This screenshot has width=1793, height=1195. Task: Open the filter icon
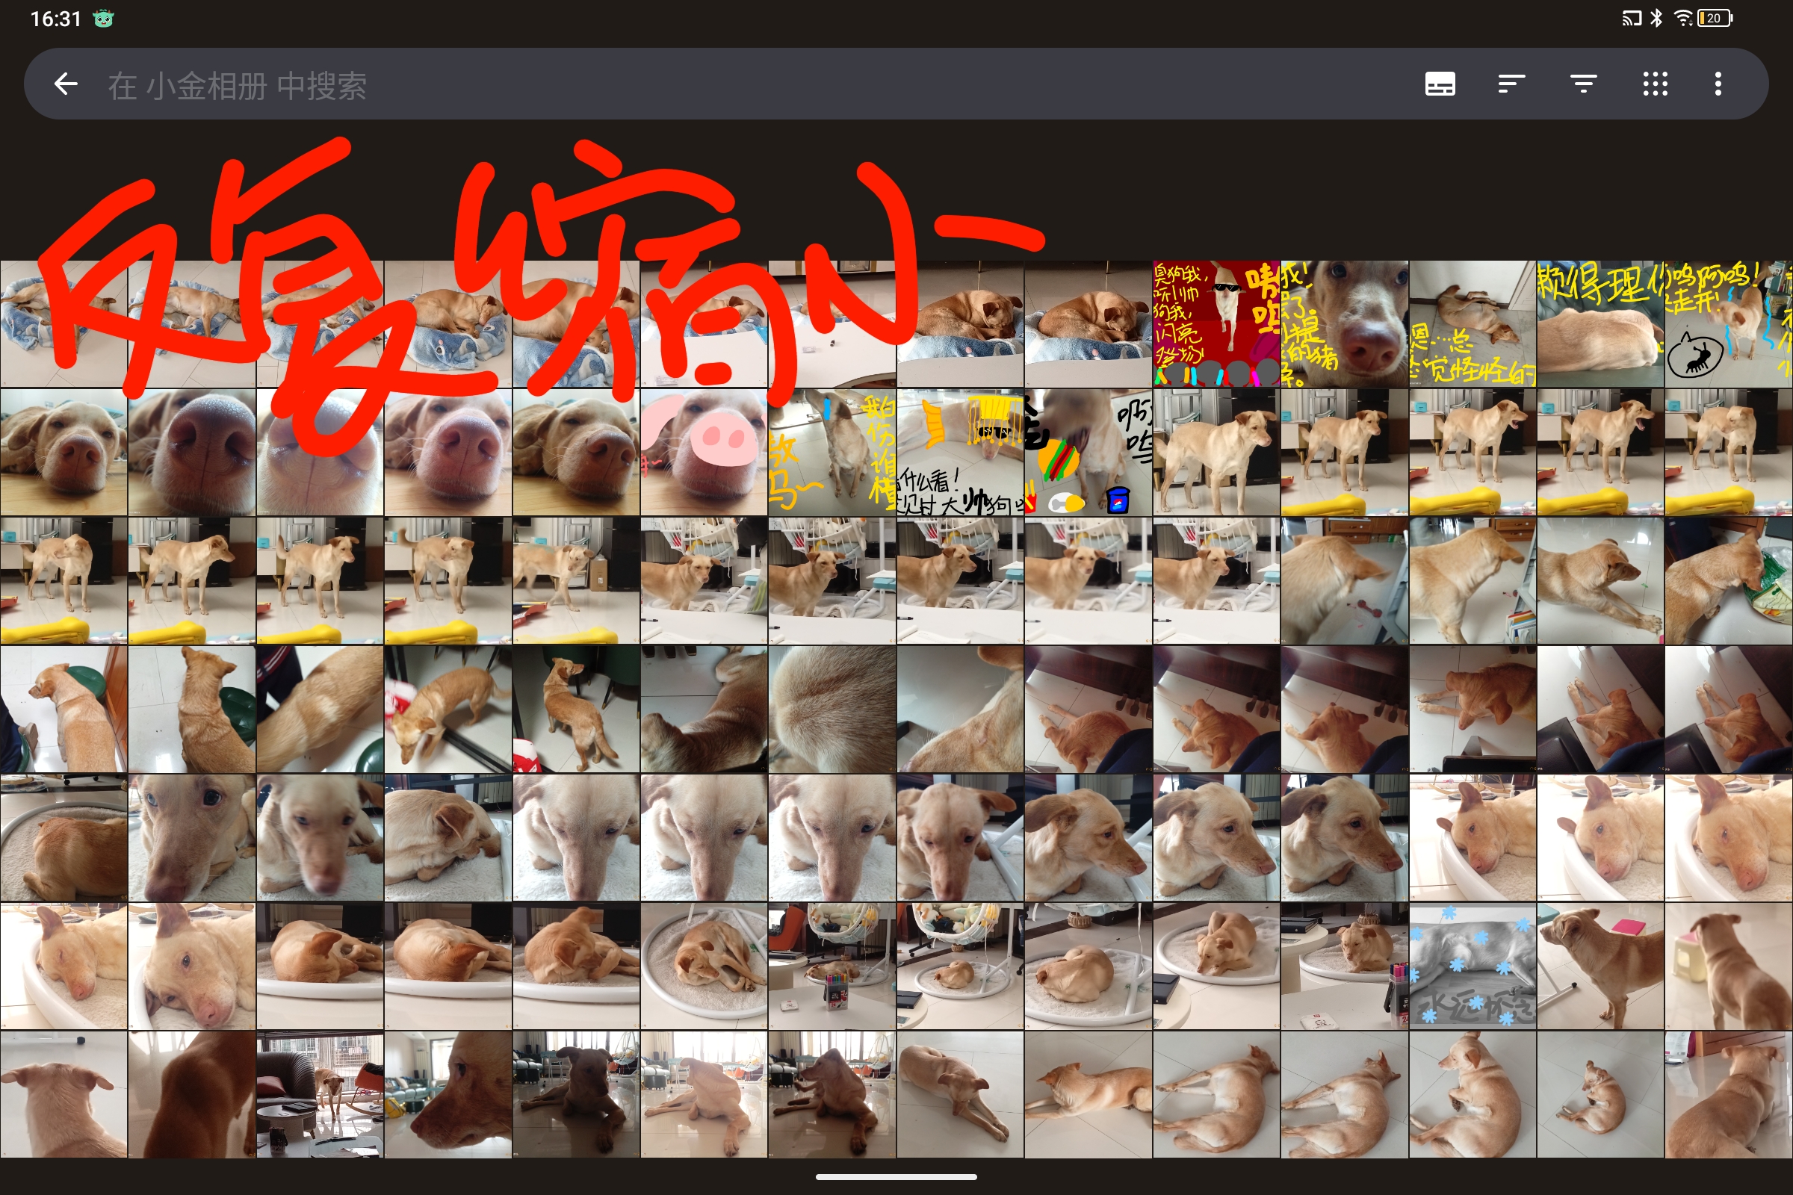[x=1583, y=84]
